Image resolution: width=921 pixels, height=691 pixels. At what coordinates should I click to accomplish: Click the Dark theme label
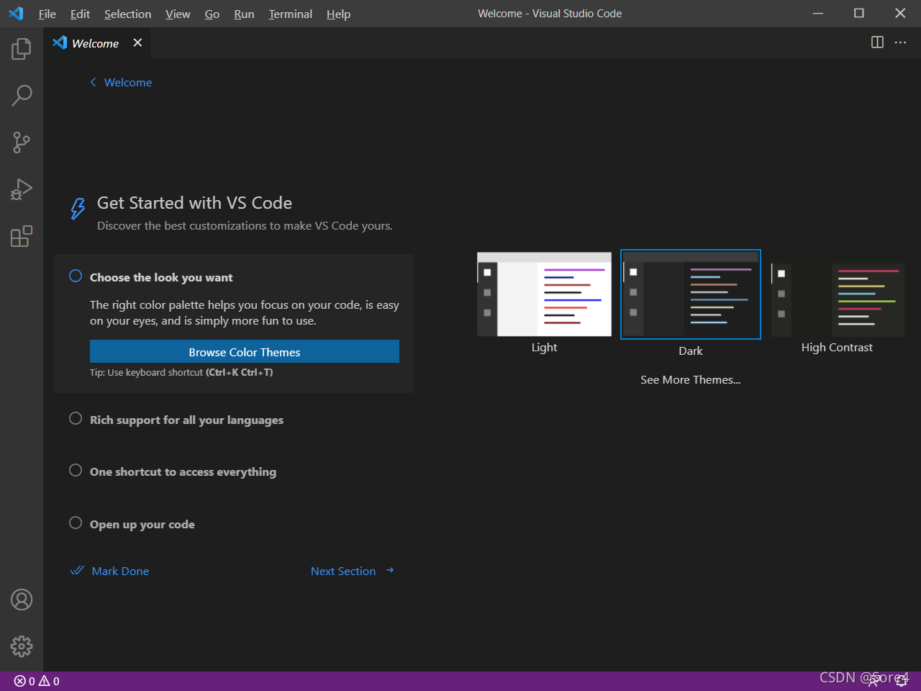(x=691, y=351)
